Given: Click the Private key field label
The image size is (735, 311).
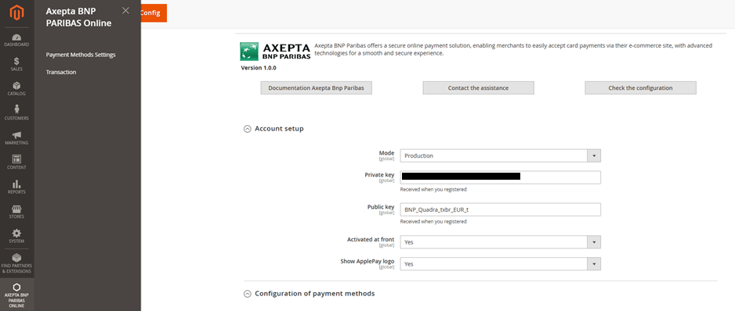Looking at the screenshot, I should click(x=380, y=175).
